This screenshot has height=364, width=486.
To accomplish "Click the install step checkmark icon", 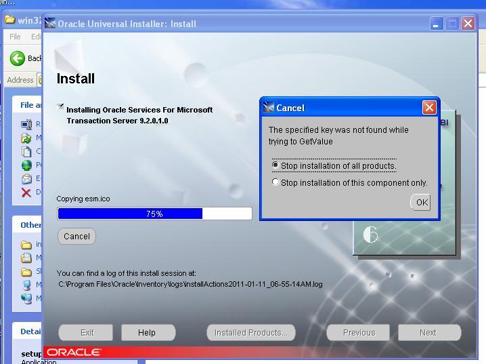I will [x=60, y=106].
